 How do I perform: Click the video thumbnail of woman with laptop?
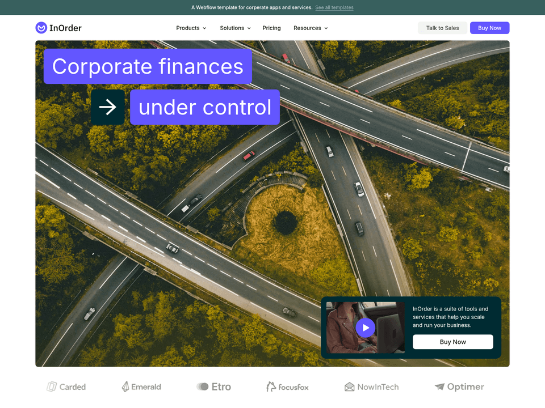point(365,328)
